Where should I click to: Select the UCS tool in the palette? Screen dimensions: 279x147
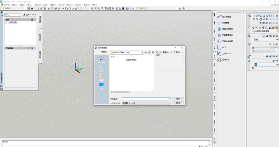click(x=221, y=47)
